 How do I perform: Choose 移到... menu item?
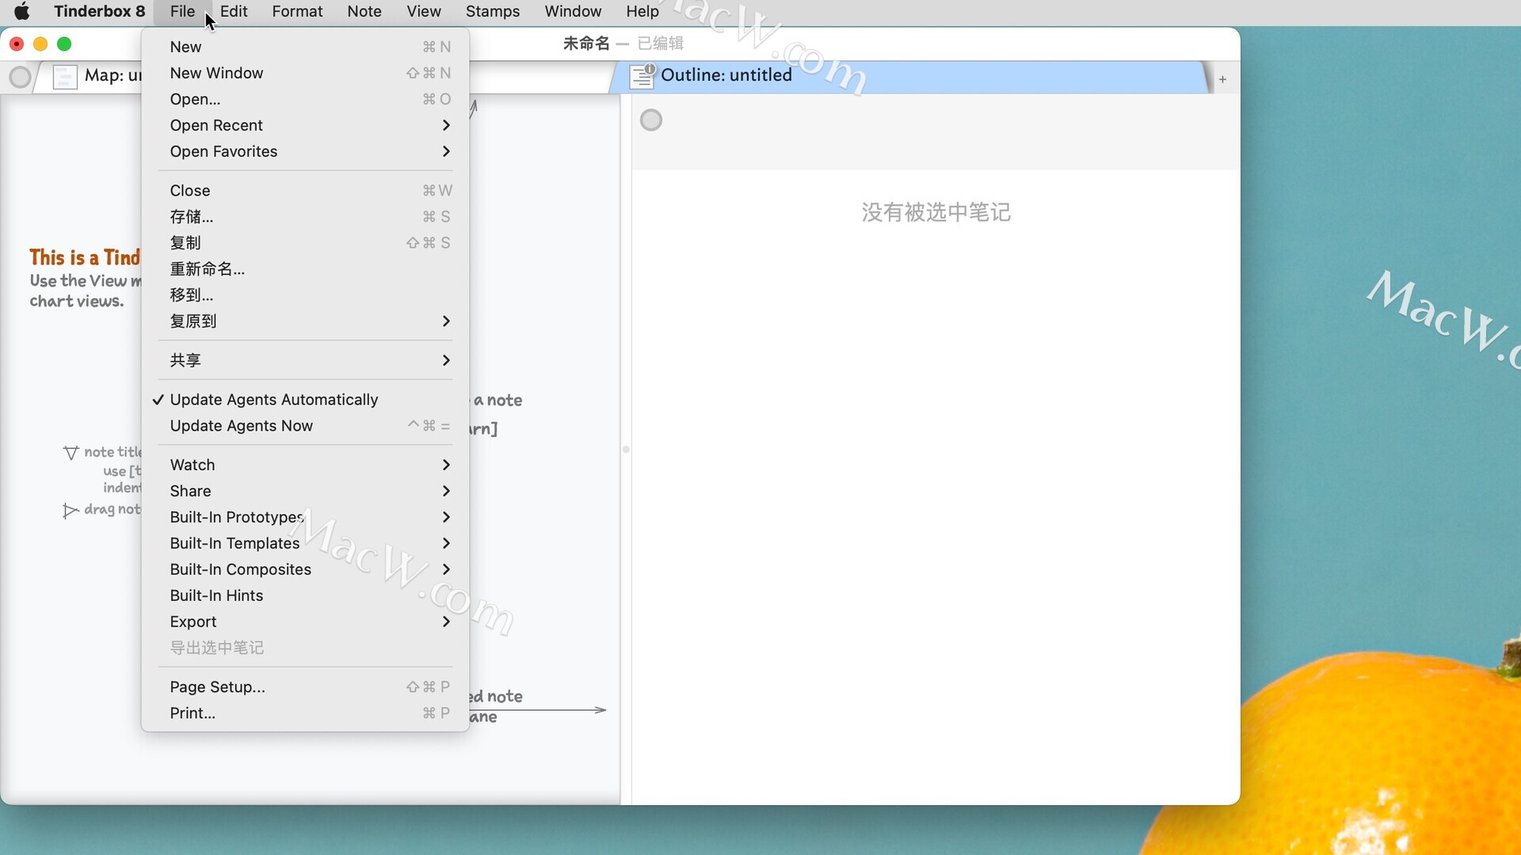pyautogui.click(x=305, y=295)
